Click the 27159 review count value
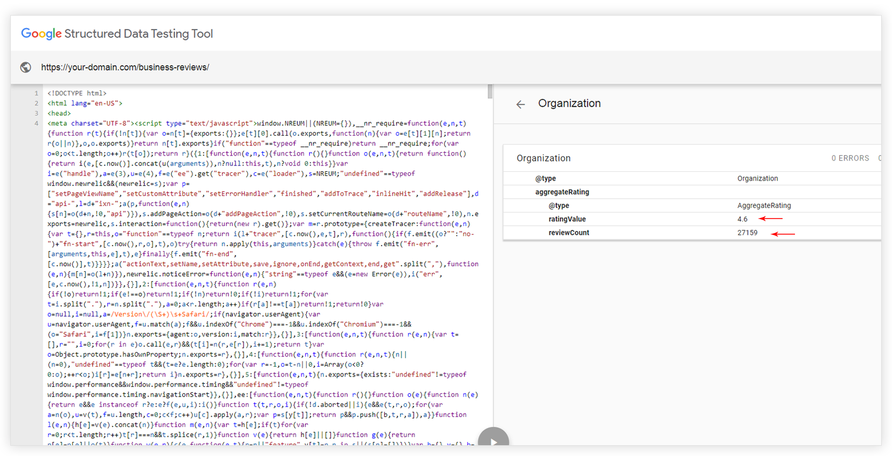 pyautogui.click(x=747, y=233)
